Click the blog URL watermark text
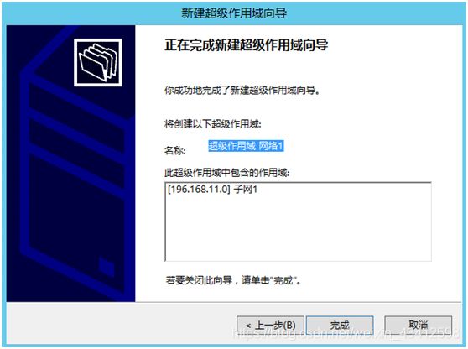 346,333
